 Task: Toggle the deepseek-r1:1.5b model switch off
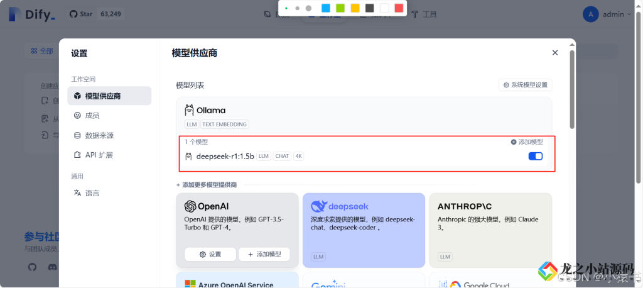tap(536, 156)
